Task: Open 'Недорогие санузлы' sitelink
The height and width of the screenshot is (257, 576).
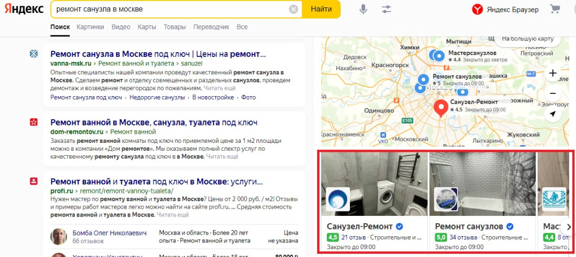Action: 157,97
